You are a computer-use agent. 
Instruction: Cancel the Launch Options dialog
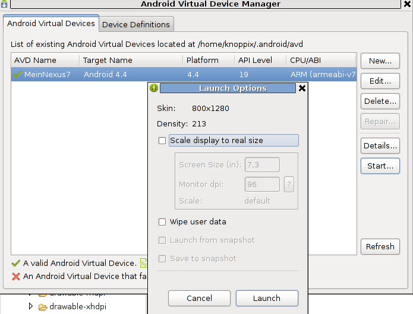(x=199, y=298)
